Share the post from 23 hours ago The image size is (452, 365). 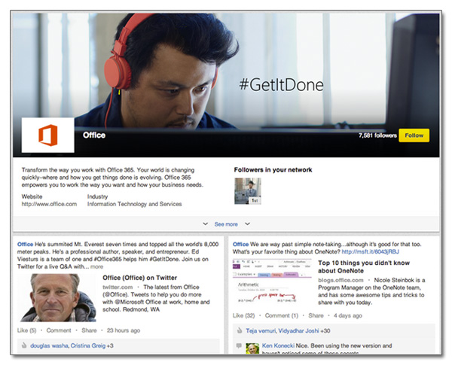click(x=89, y=330)
